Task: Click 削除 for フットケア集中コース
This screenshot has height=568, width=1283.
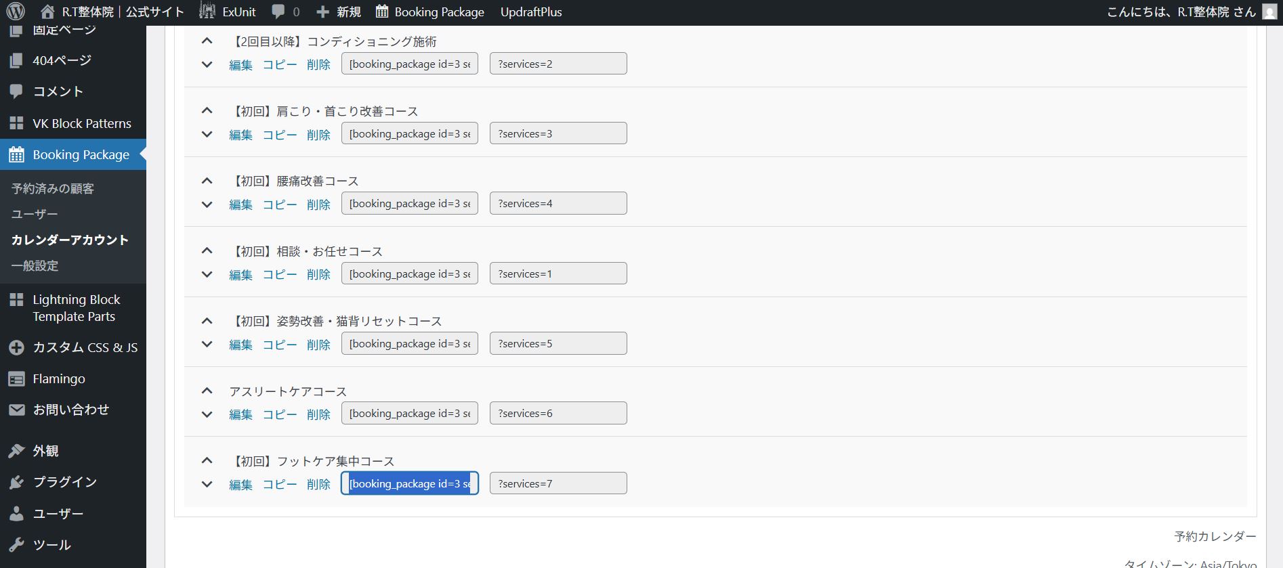Action: pos(318,484)
